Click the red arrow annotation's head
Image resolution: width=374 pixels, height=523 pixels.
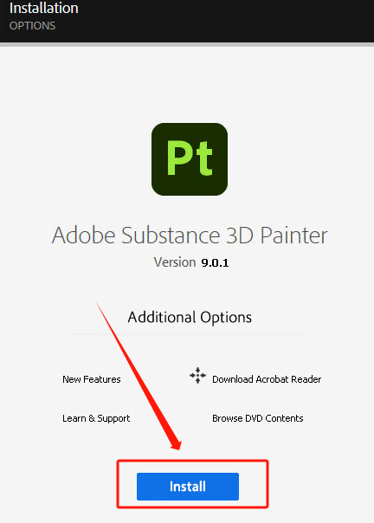click(x=176, y=443)
